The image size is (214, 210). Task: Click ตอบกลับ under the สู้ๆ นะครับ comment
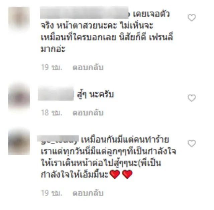(x=88, y=113)
